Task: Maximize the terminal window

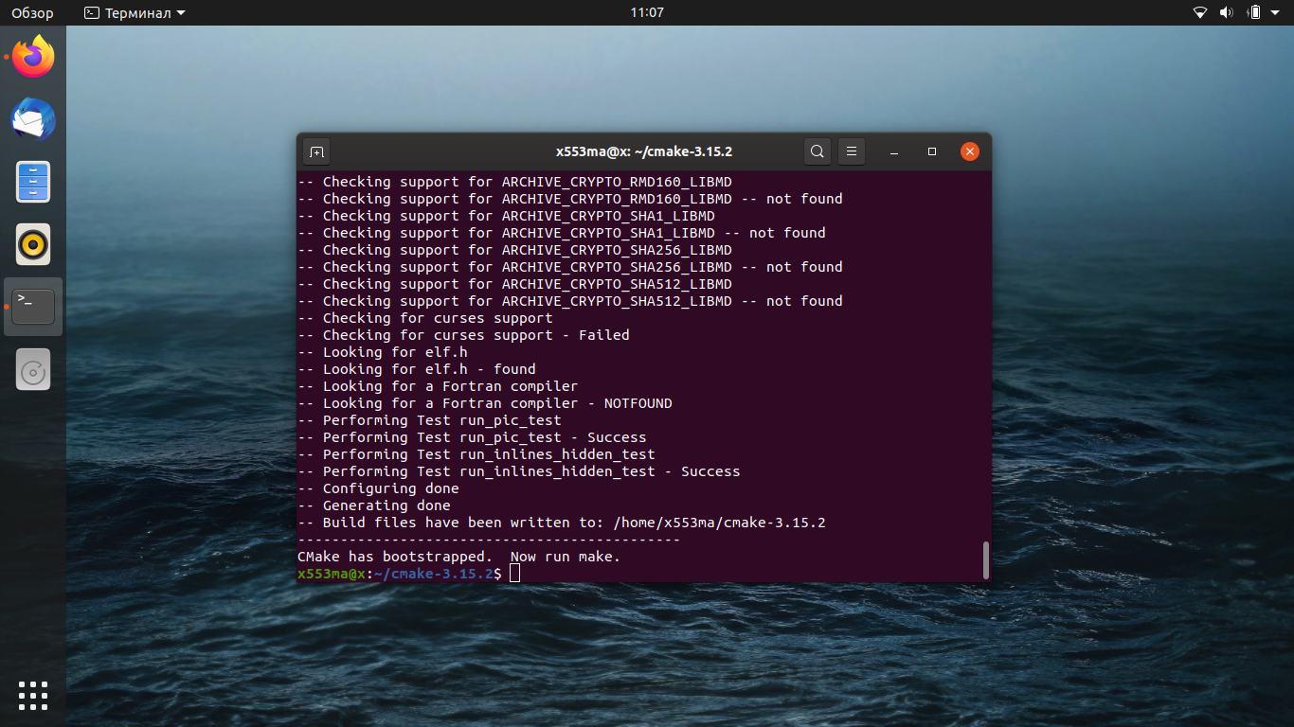Action: [931, 151]
